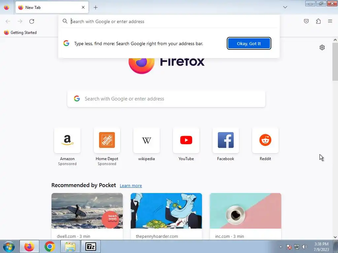Focus the address bar search field
Image resolution: width=338 pixels, height=253 pixels.
(x=169, y=21)
